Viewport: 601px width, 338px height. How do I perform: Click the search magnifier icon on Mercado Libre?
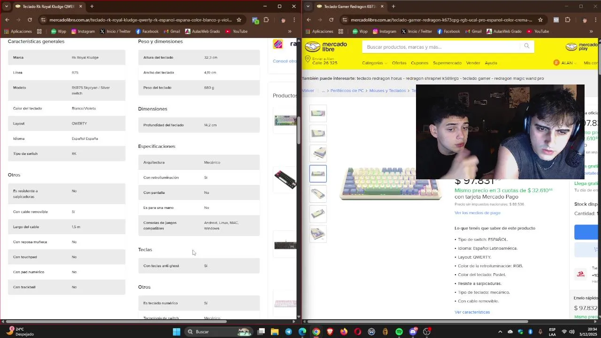pyautogui.click(x=527, y=46)
